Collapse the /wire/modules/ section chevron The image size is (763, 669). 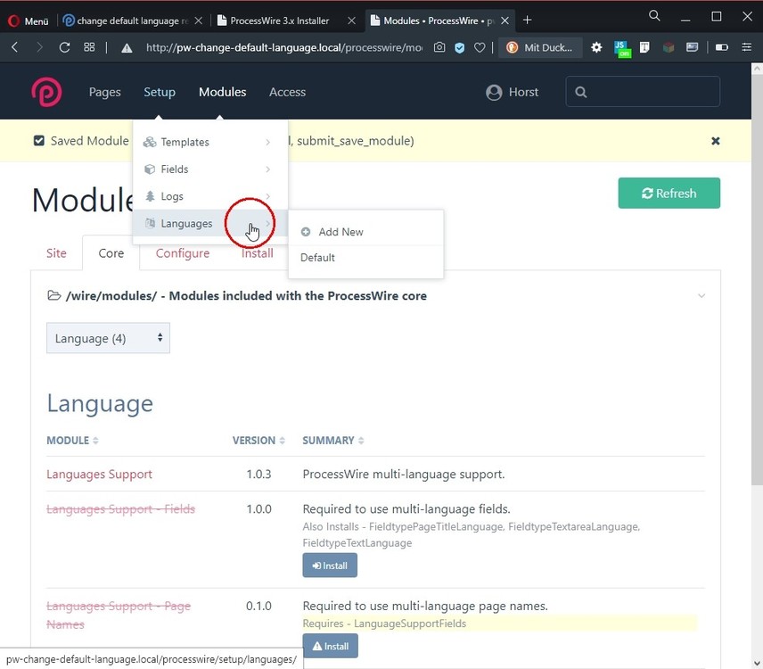tap(701, 296)
